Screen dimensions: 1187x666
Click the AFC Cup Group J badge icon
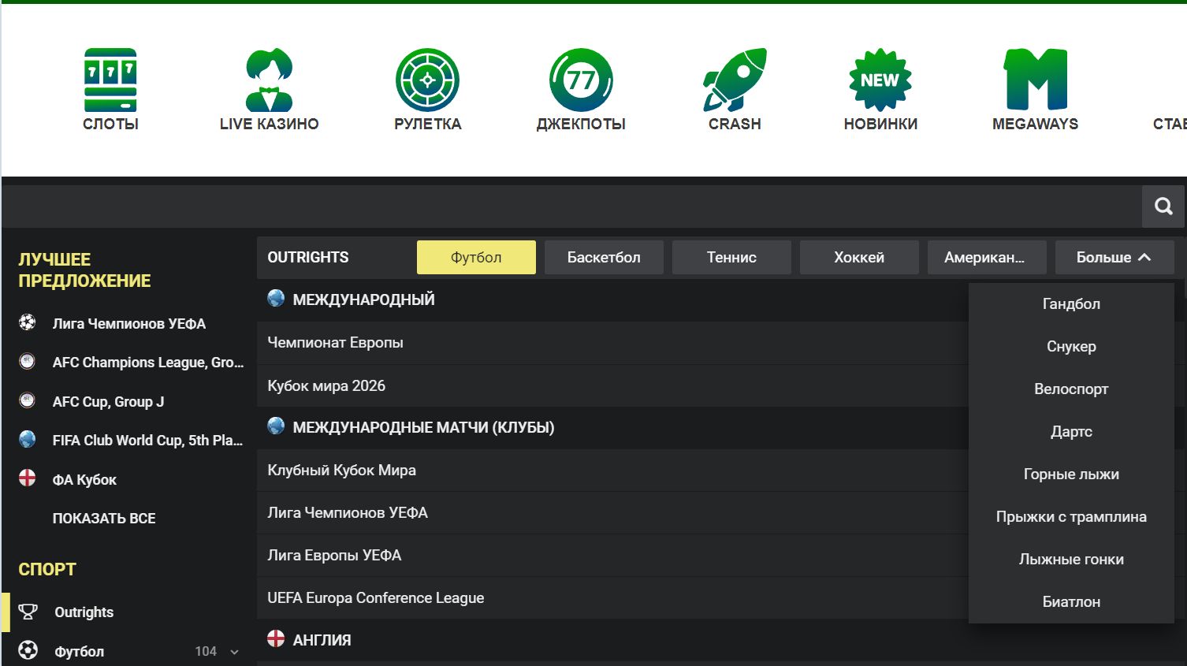tap(28, 400)
